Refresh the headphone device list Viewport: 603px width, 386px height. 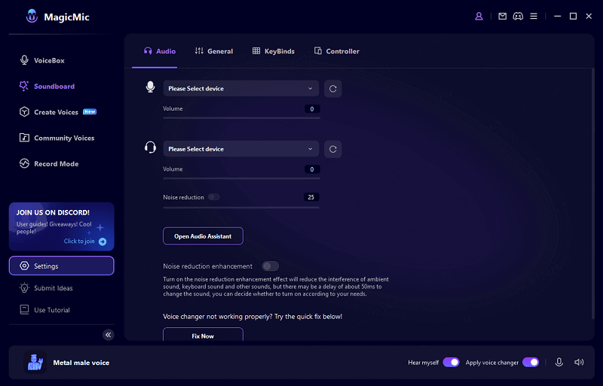coord(332,149)
